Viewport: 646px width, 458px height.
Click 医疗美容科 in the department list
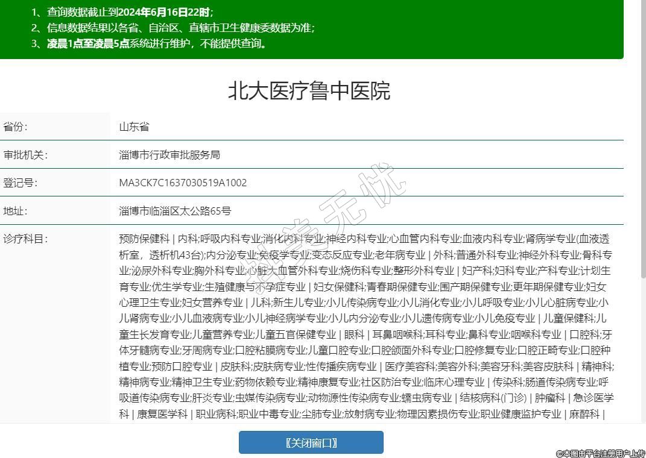coord(410,366)
